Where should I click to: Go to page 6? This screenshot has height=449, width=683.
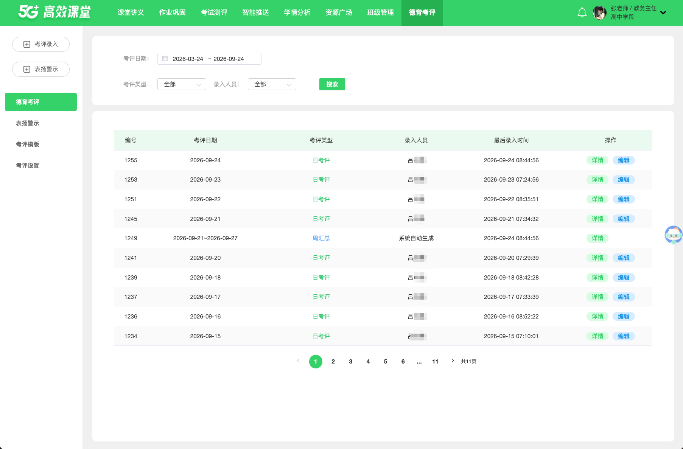pos(403,361)
